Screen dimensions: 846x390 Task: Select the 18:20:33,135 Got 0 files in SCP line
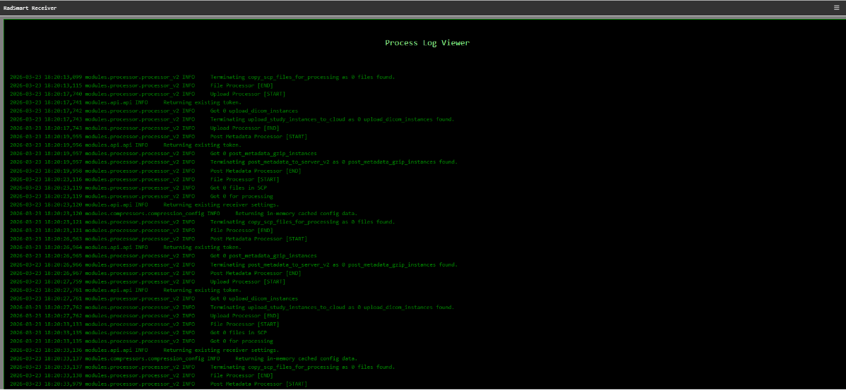[138, 332]
